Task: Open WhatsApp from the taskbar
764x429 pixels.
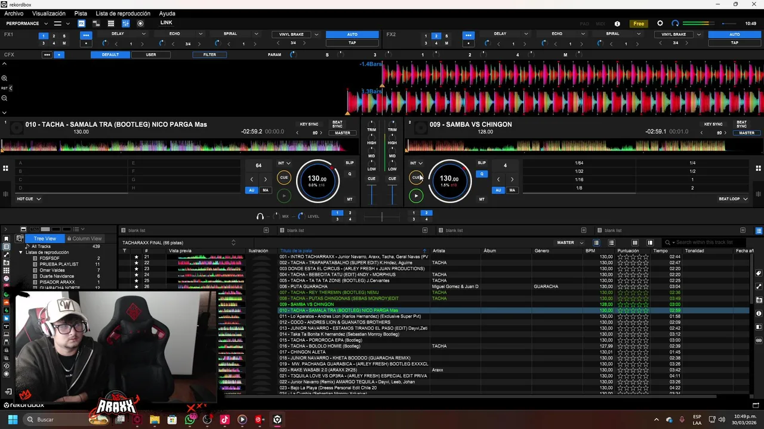Action: point(190,419)
